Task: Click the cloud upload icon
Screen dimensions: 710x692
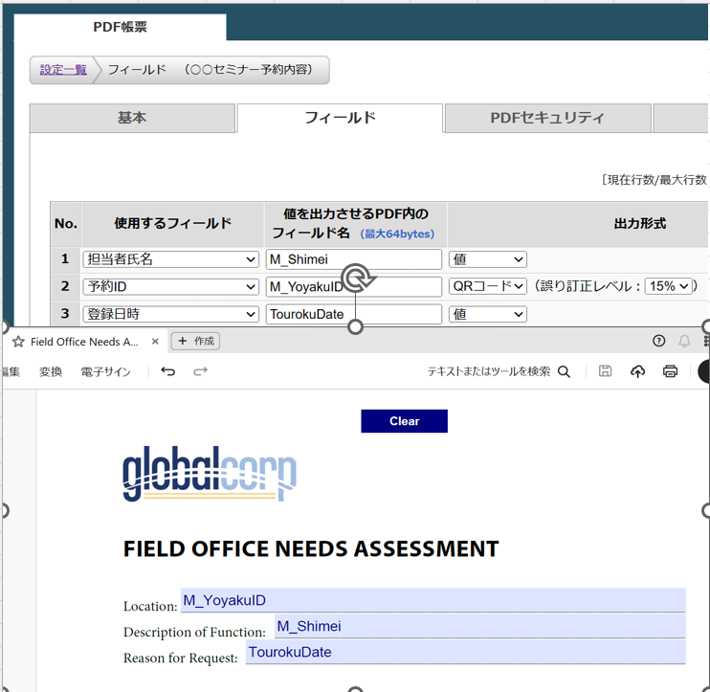Action: [637, 371]
